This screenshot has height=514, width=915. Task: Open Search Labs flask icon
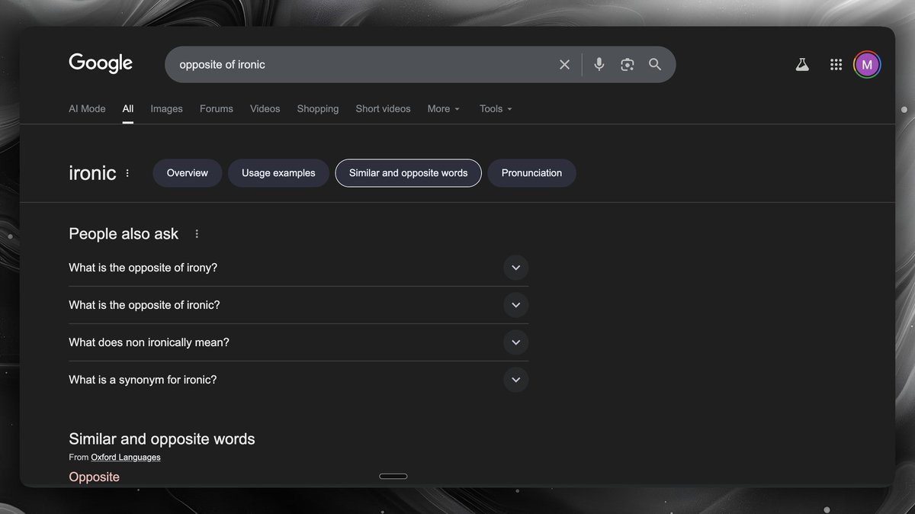point(802,65)
